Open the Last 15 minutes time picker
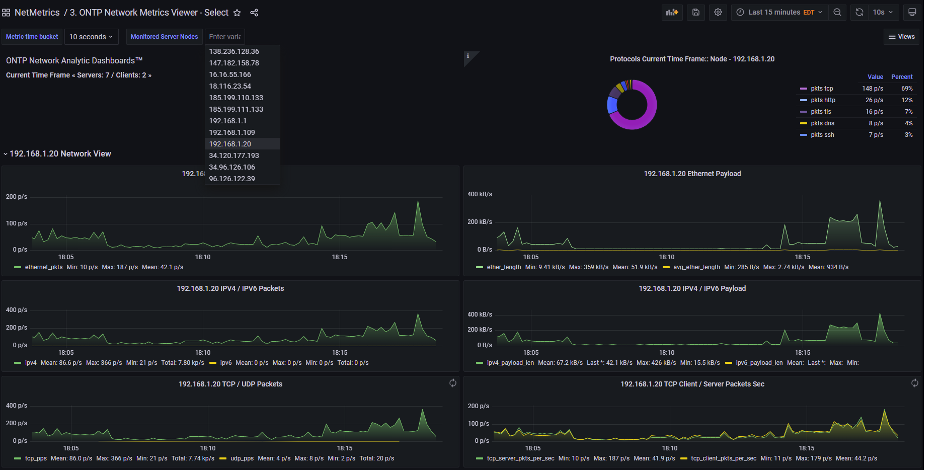The height and width of the screenshot is (470, 941). coord(779,12)
